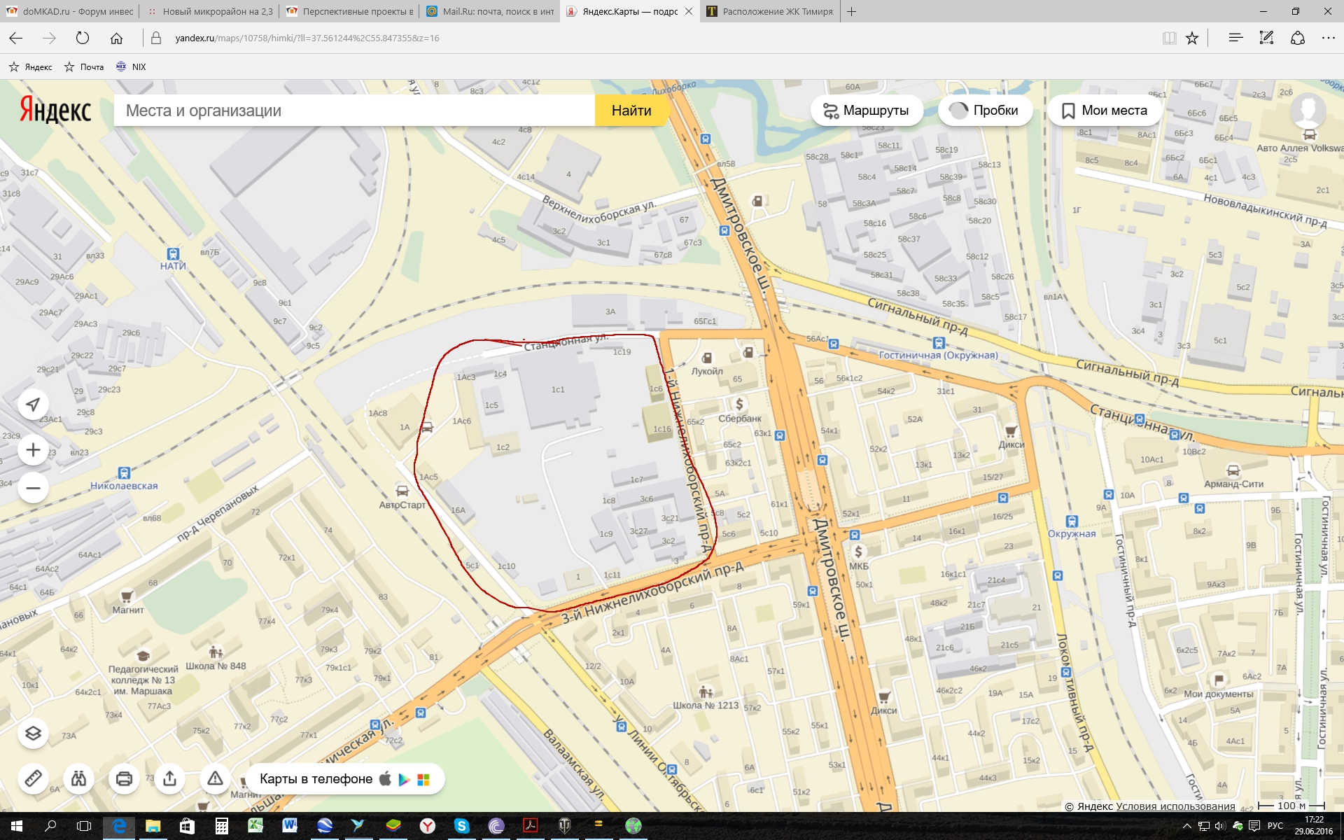Open the panorama binoculars view

coord(78,778)
